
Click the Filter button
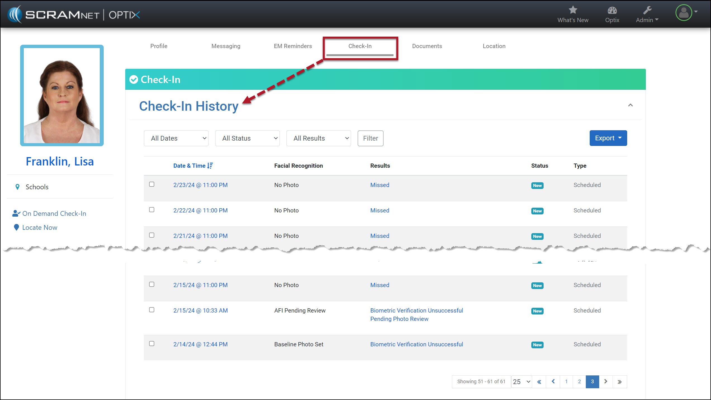370,138
